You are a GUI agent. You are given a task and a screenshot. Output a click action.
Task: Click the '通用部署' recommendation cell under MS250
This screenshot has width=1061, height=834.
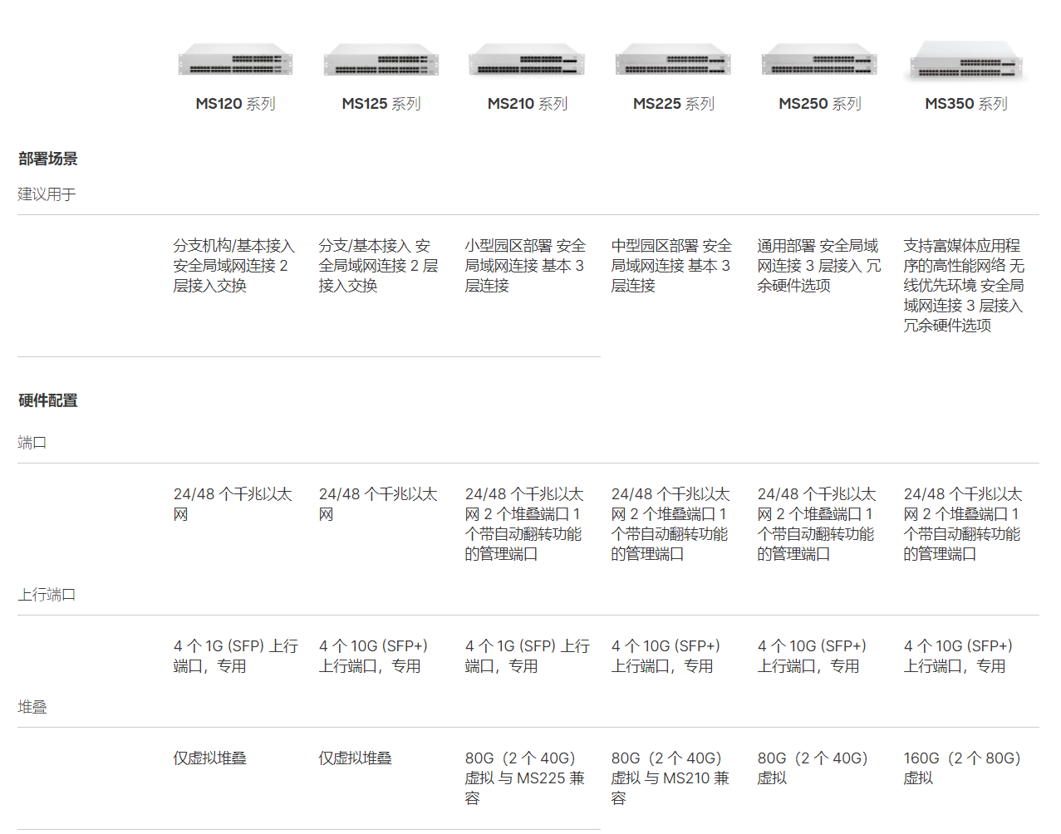(819, 266)
